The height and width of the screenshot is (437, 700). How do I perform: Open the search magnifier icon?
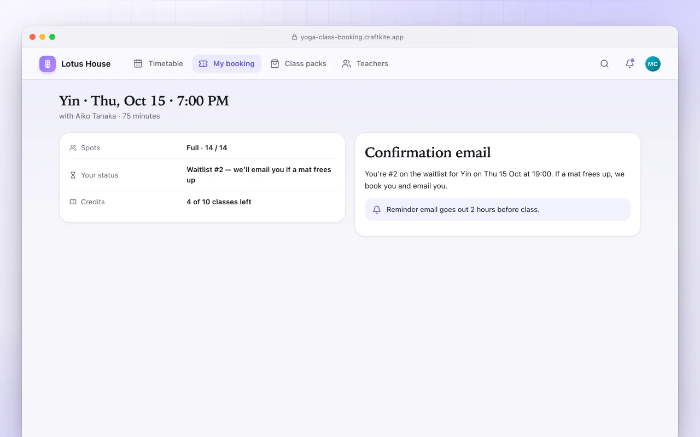tap(604, 64)
